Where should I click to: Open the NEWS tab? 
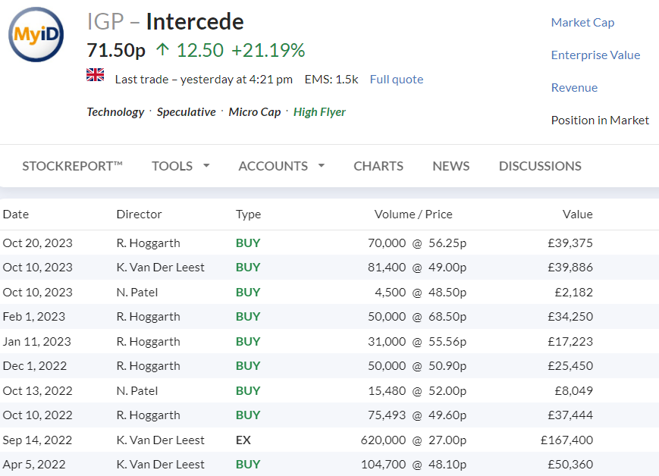(451, 166)
